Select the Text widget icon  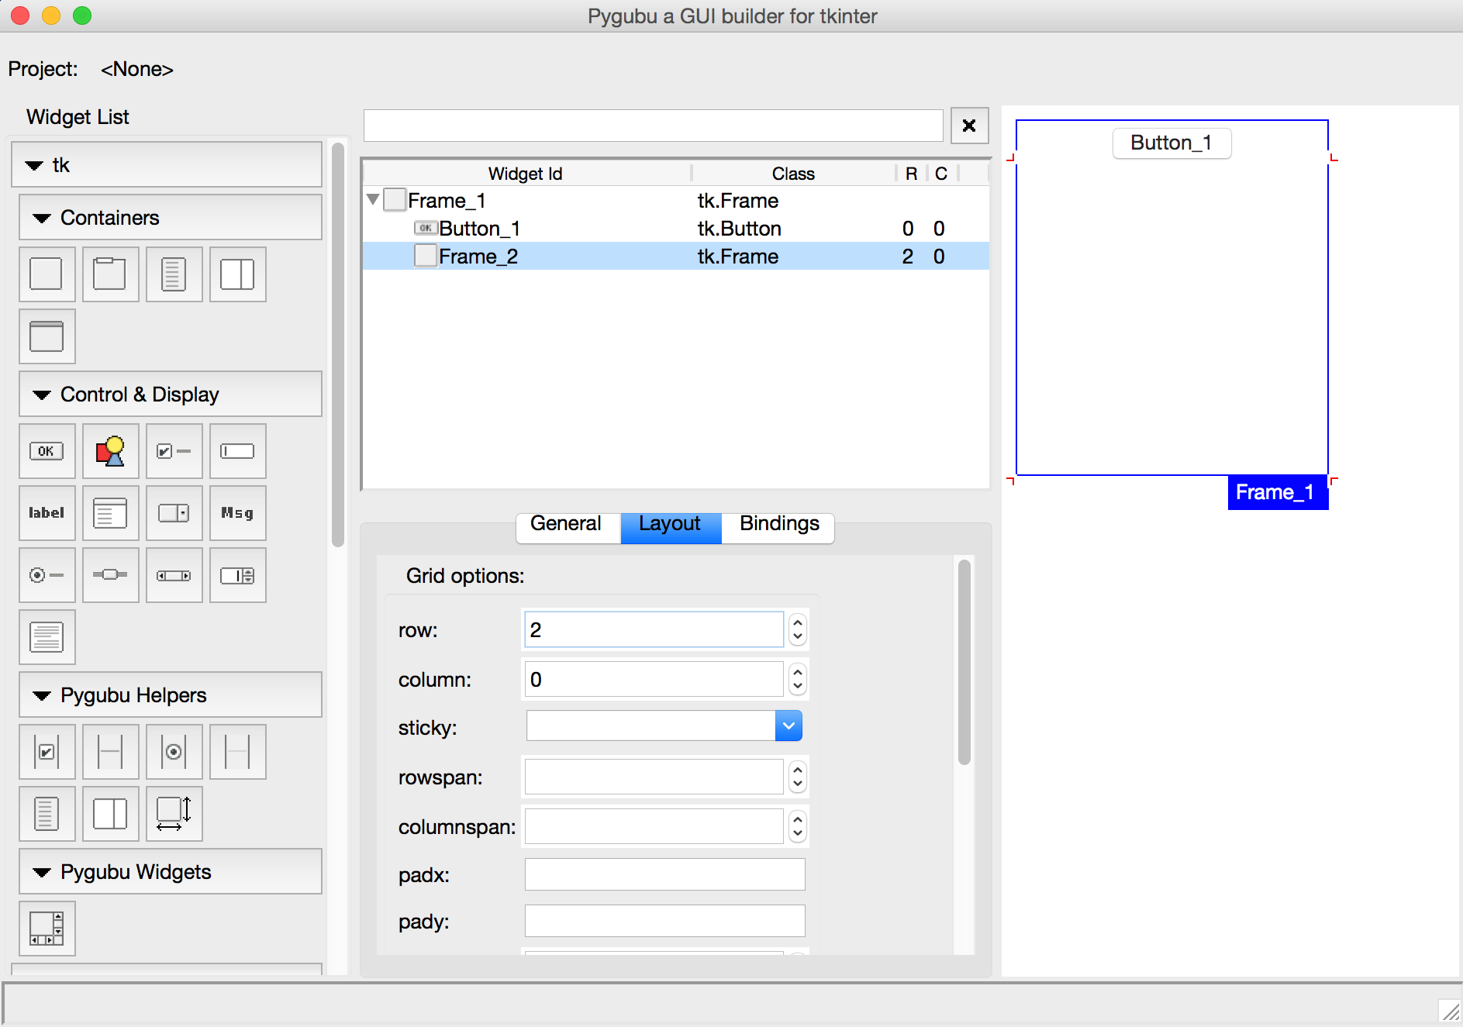click(47, 637)
